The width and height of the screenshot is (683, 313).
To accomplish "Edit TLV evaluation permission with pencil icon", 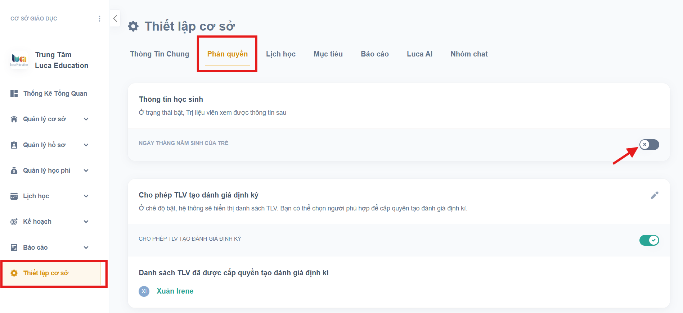I will point(655,195).
